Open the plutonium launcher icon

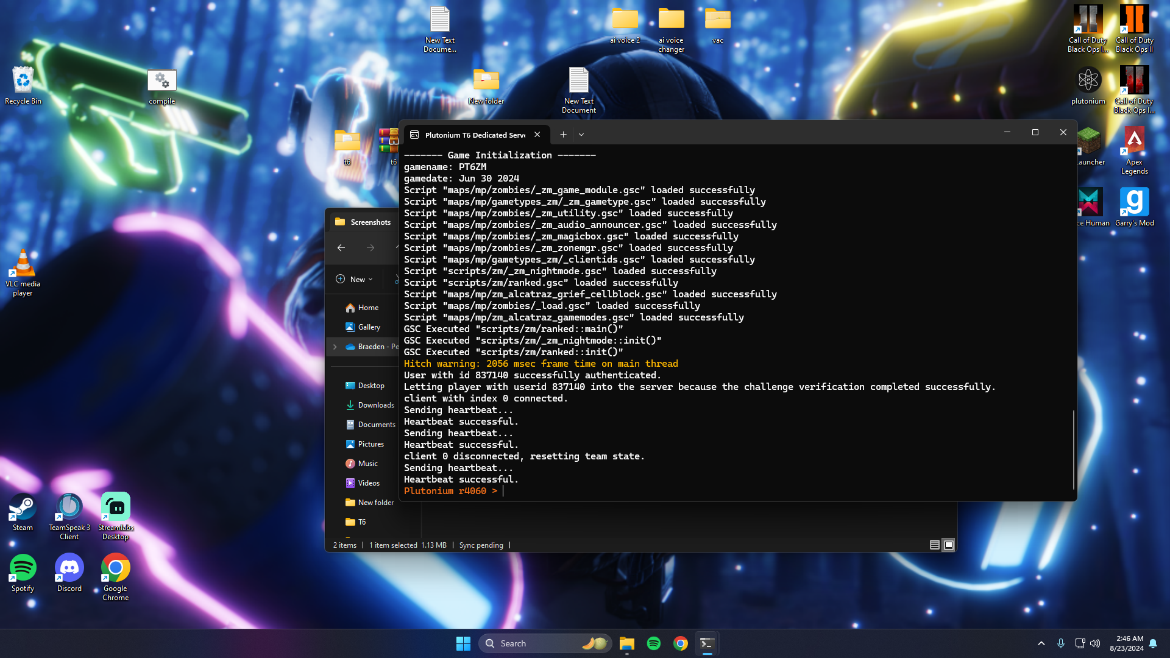click(1088, 85)
